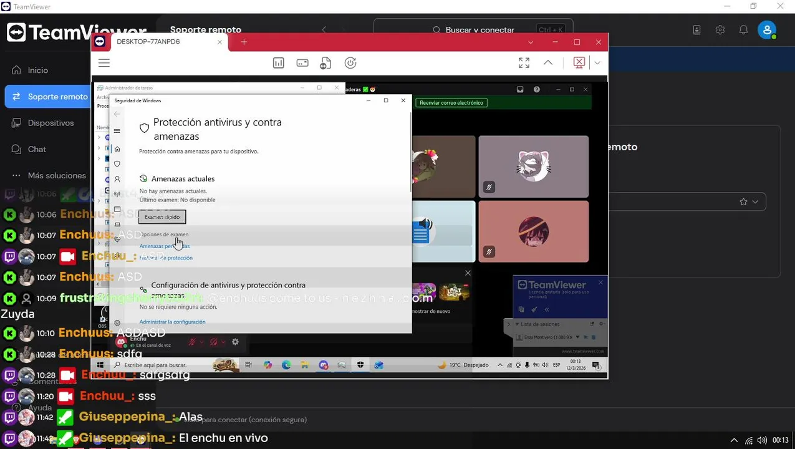This screenshot has width=795, height=449.
Task: Show hidden icons in local system tray
Action: (734, 440)
